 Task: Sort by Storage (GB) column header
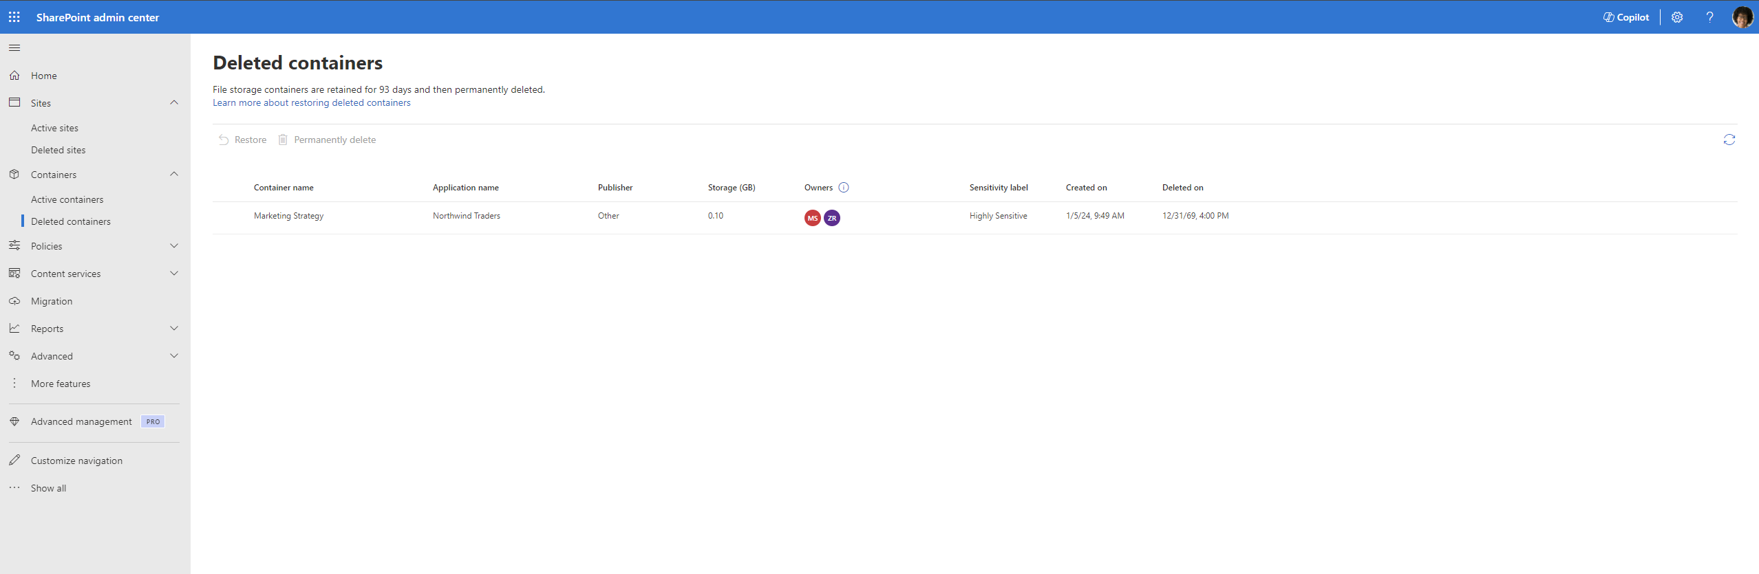(732, 187)
